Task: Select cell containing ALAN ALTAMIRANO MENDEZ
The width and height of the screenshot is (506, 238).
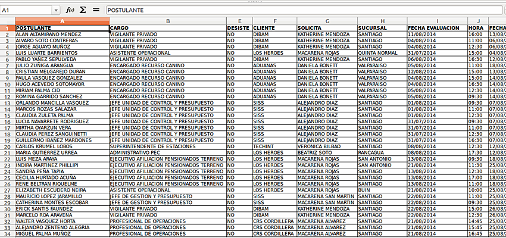Action: [62, 35]
